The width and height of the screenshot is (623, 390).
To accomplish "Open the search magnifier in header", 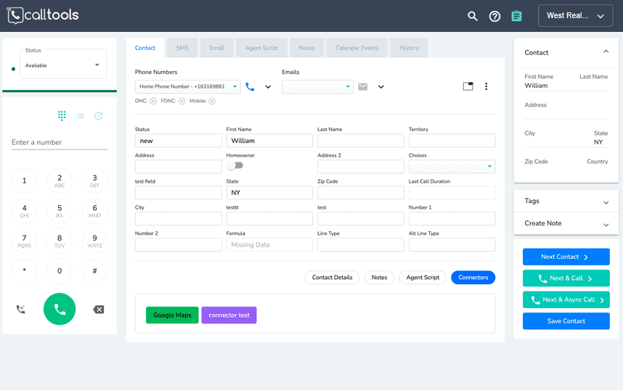I will click(473, 16).
